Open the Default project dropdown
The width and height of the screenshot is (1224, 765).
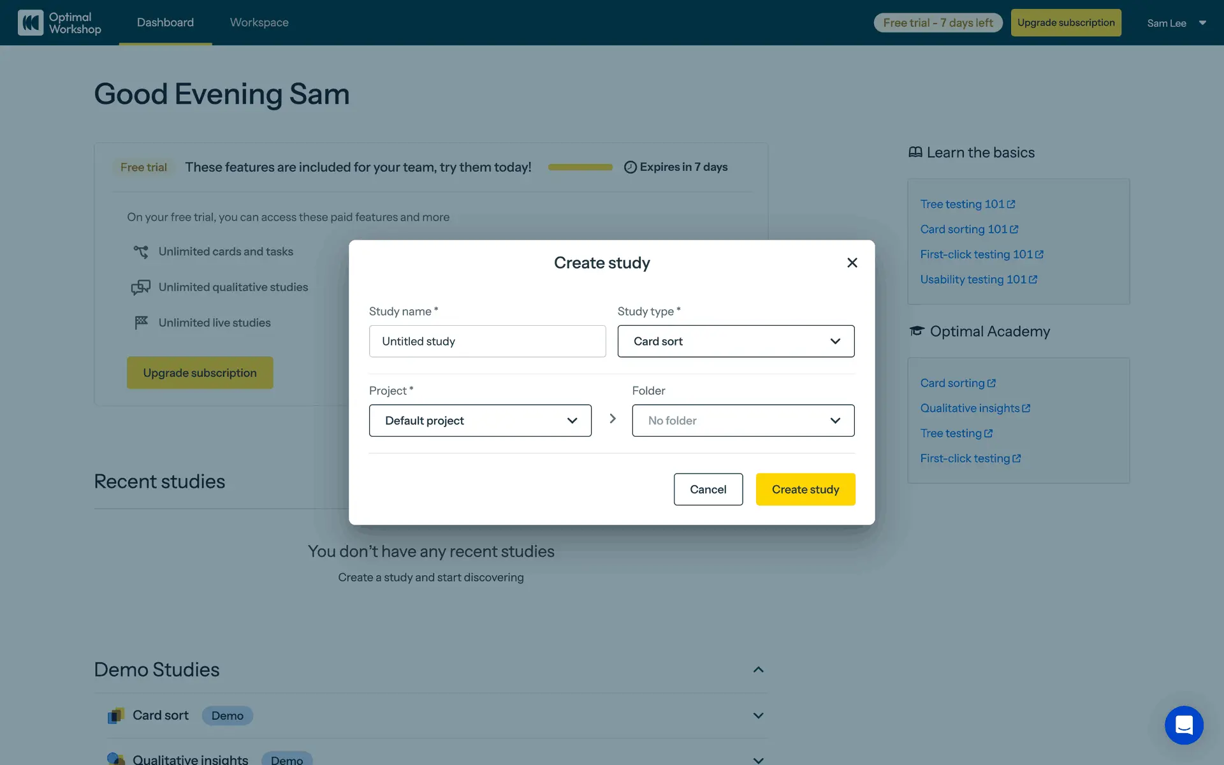(480, 421)
